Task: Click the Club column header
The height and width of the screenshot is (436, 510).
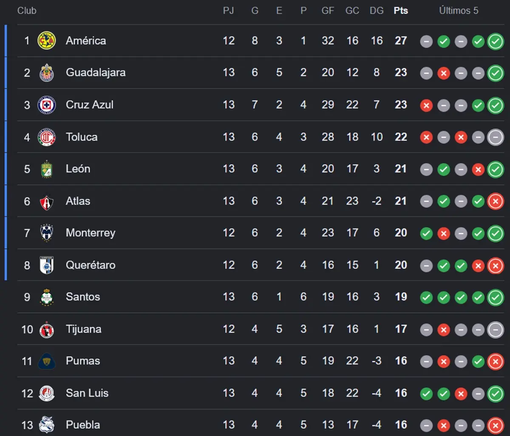Action: [x=27, y=11]
